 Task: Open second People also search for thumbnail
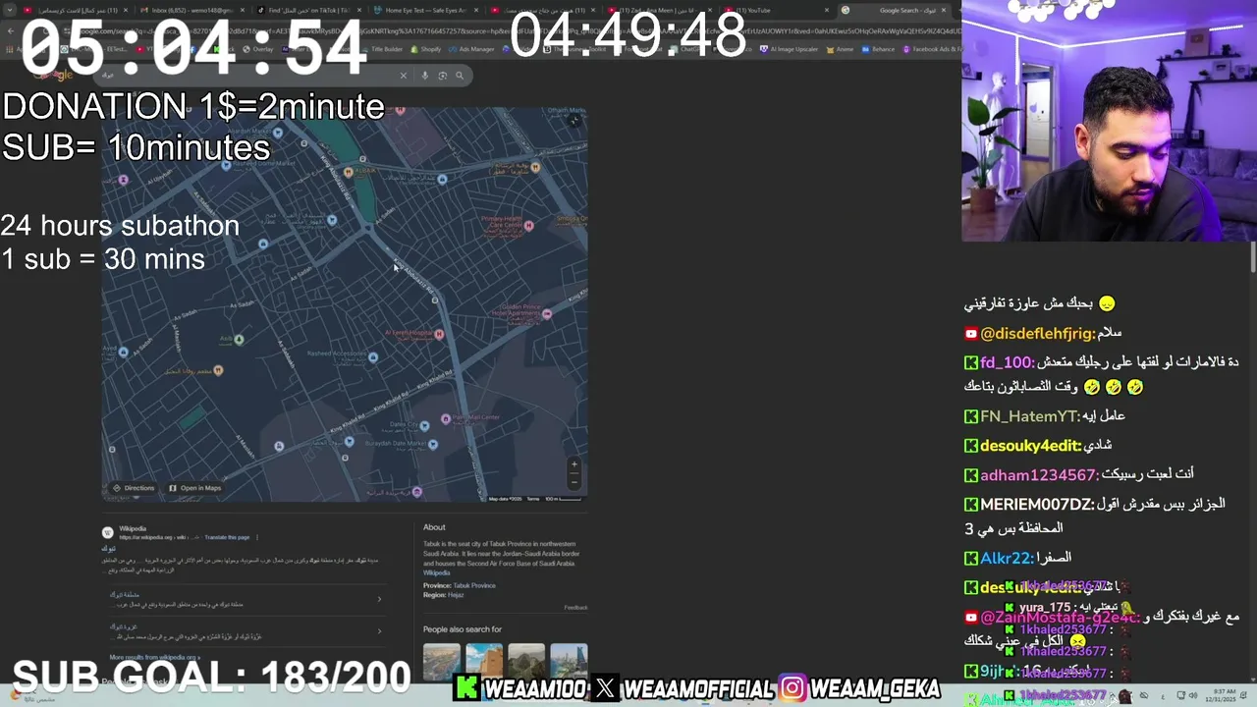coord(484,662)
